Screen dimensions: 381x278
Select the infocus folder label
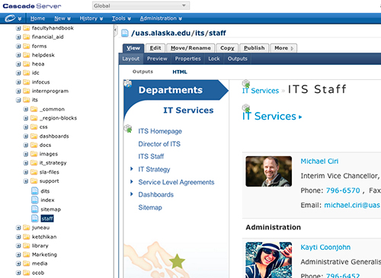[x=40, y=82]
